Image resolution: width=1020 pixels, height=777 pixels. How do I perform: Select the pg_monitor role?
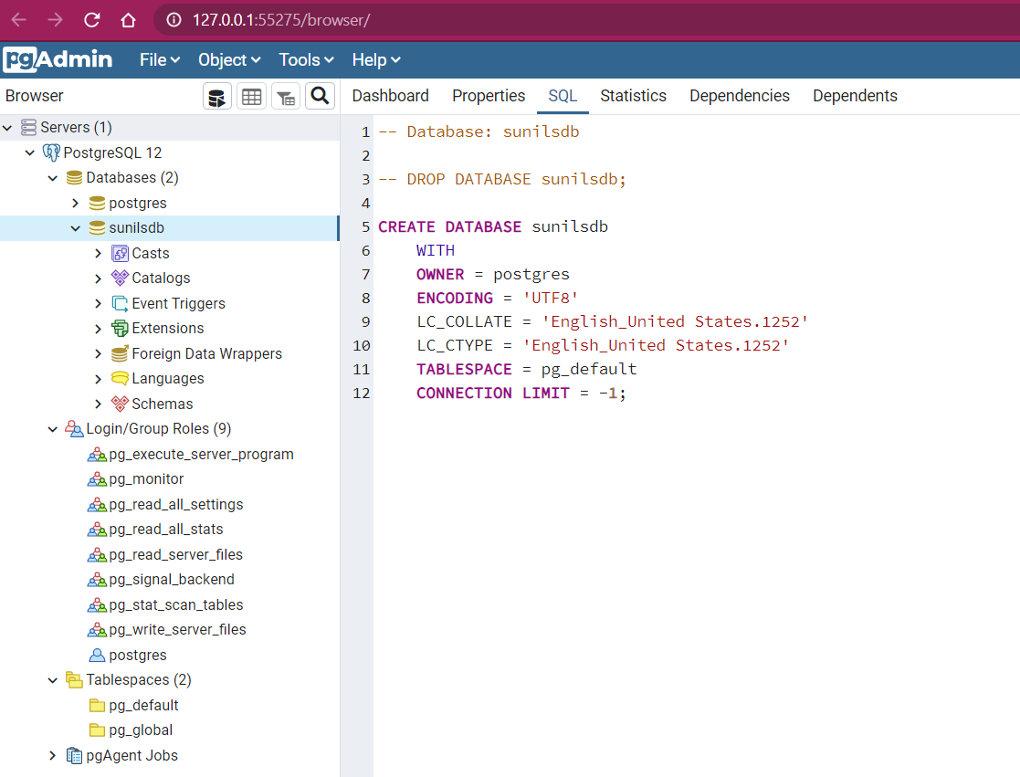(146, 479)
